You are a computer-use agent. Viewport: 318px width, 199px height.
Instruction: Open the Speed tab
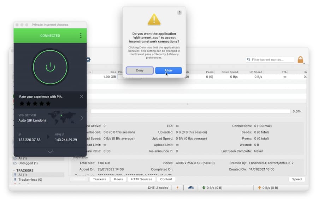297,179
